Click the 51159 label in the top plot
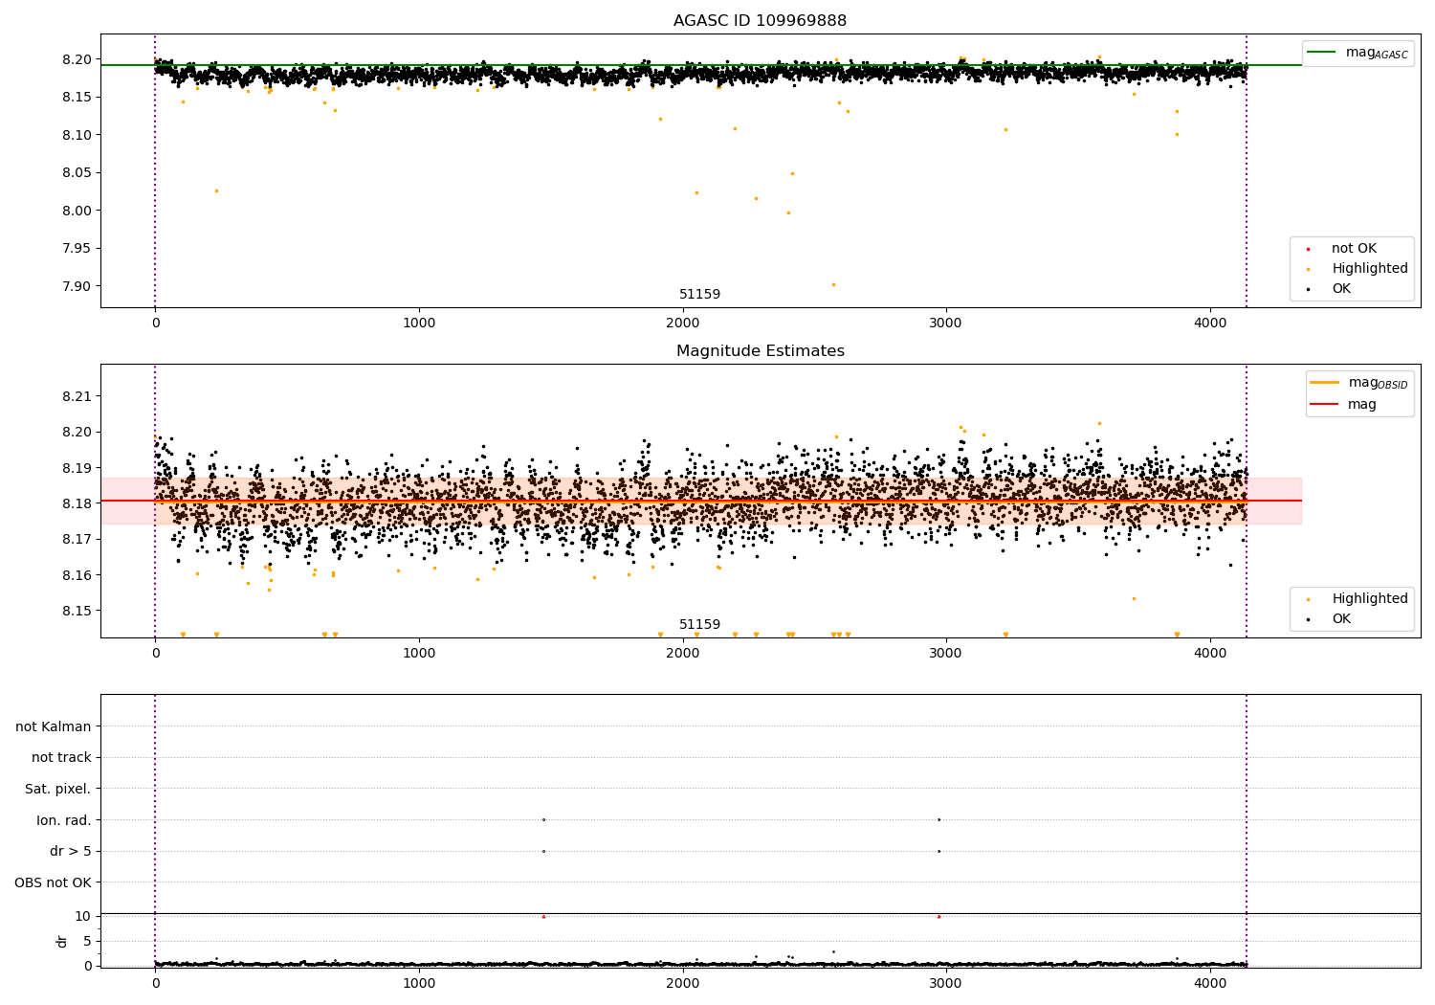The image size is (1435, 1005). [699, 294]
